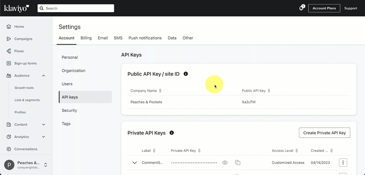The image size is (365, 175).
Task: Click the Analytics pie chart icon
Action: point(9,137)
